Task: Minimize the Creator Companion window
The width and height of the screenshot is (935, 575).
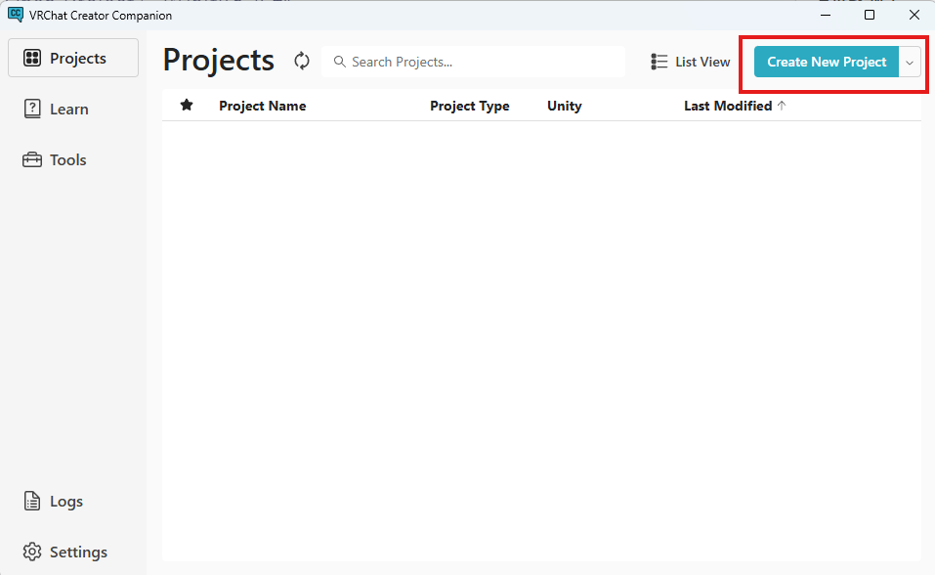Action: tap(826, 15)
